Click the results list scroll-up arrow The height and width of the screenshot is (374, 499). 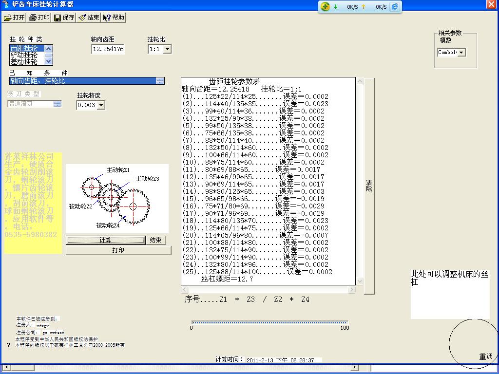(360, 81)
